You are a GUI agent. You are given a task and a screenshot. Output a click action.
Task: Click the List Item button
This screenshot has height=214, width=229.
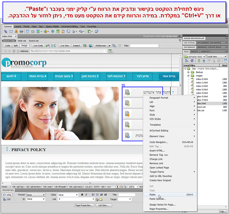tap(104, 205)
